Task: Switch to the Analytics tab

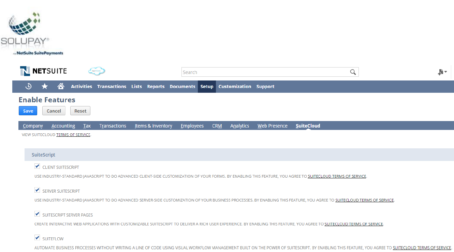Action: pyautogui.click(x=239, y=126)
